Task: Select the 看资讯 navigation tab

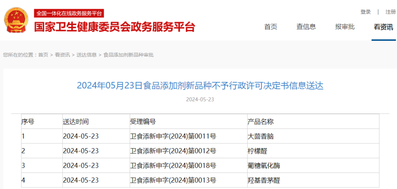Action: (x=383, y=27)
